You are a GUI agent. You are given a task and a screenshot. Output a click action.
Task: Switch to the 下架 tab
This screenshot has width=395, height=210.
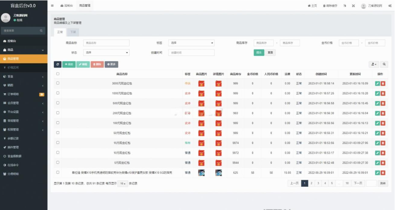click(x=73, y=32)
